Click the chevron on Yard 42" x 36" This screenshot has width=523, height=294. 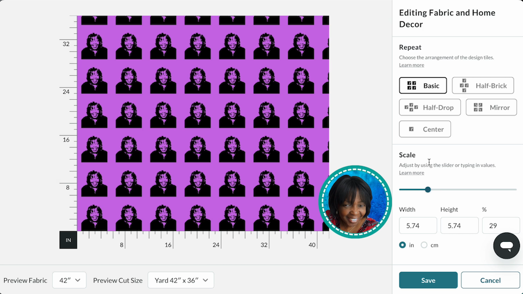point(206,280)
